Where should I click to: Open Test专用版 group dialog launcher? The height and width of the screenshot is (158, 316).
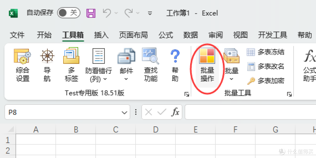point(187,94)
